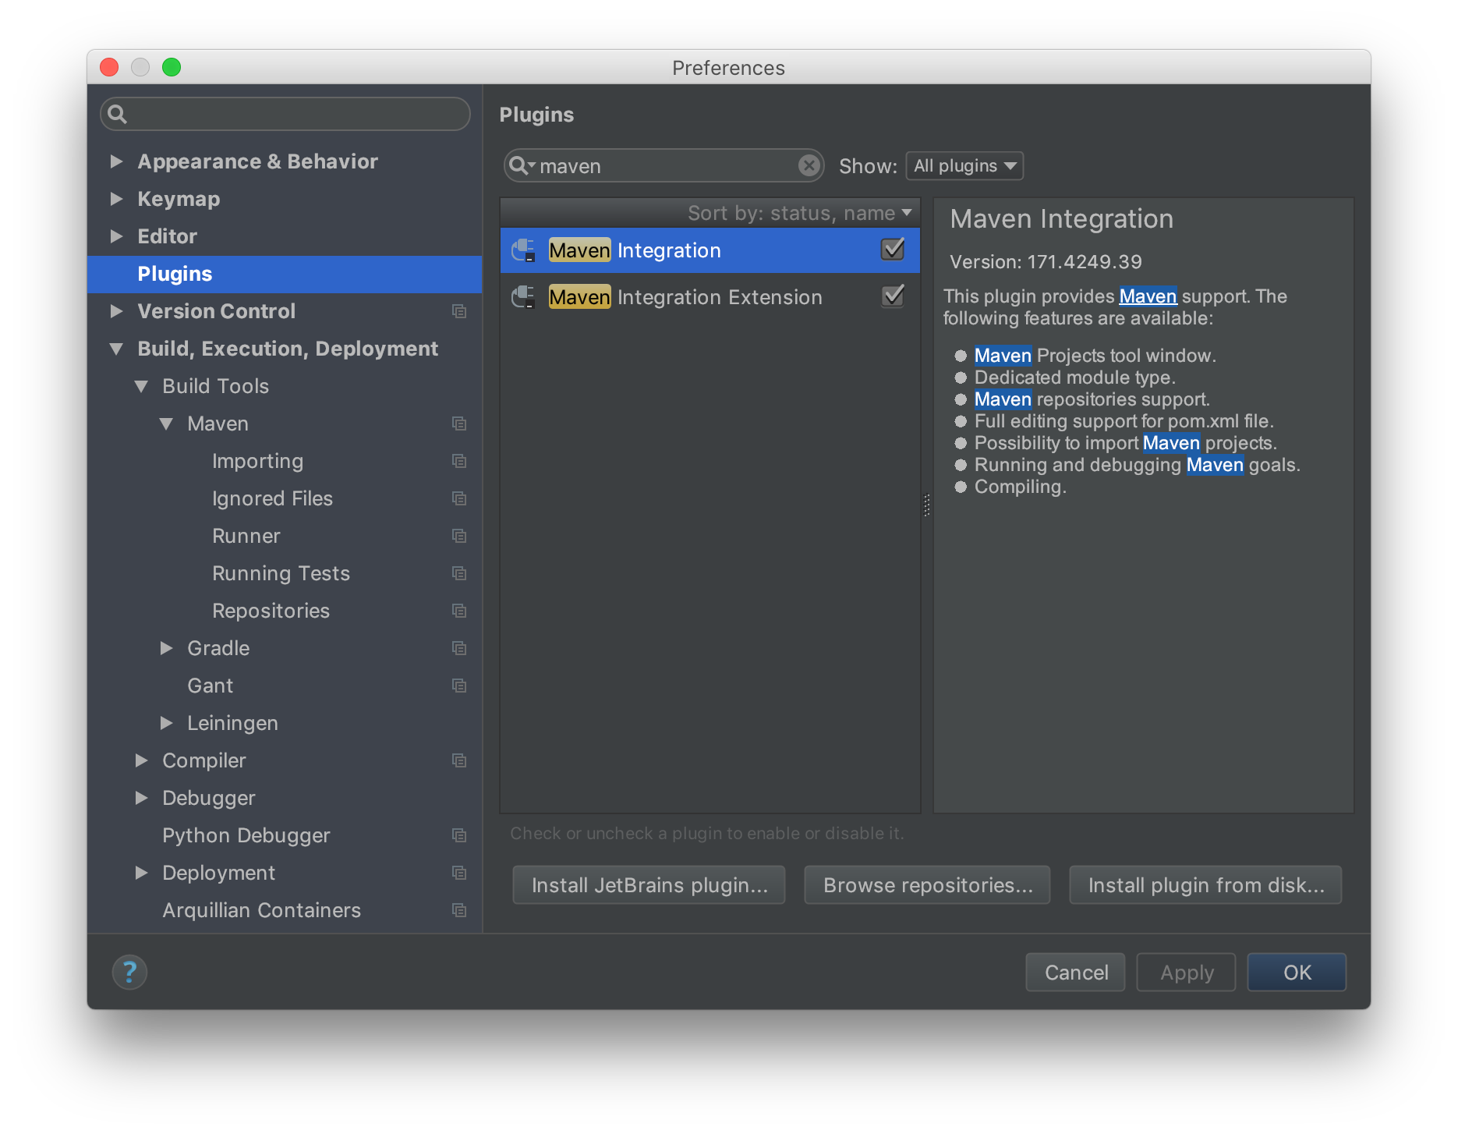Expand the Keymap section
Viewport: 1458px width, 1134px height.
coord(117,199)
